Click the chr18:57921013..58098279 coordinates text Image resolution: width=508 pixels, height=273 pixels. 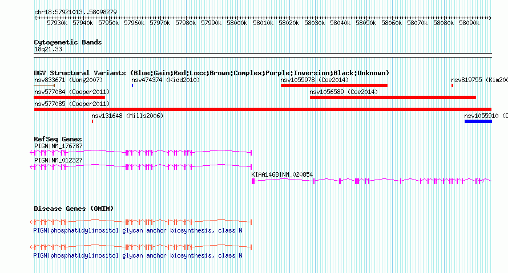(75, 13)
